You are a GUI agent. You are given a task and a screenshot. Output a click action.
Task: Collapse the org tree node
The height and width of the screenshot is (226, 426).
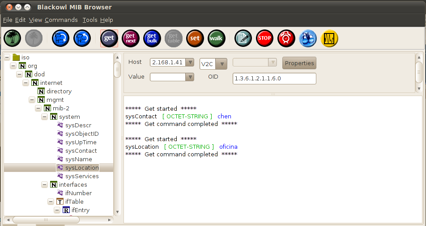[x=13, y=66]
